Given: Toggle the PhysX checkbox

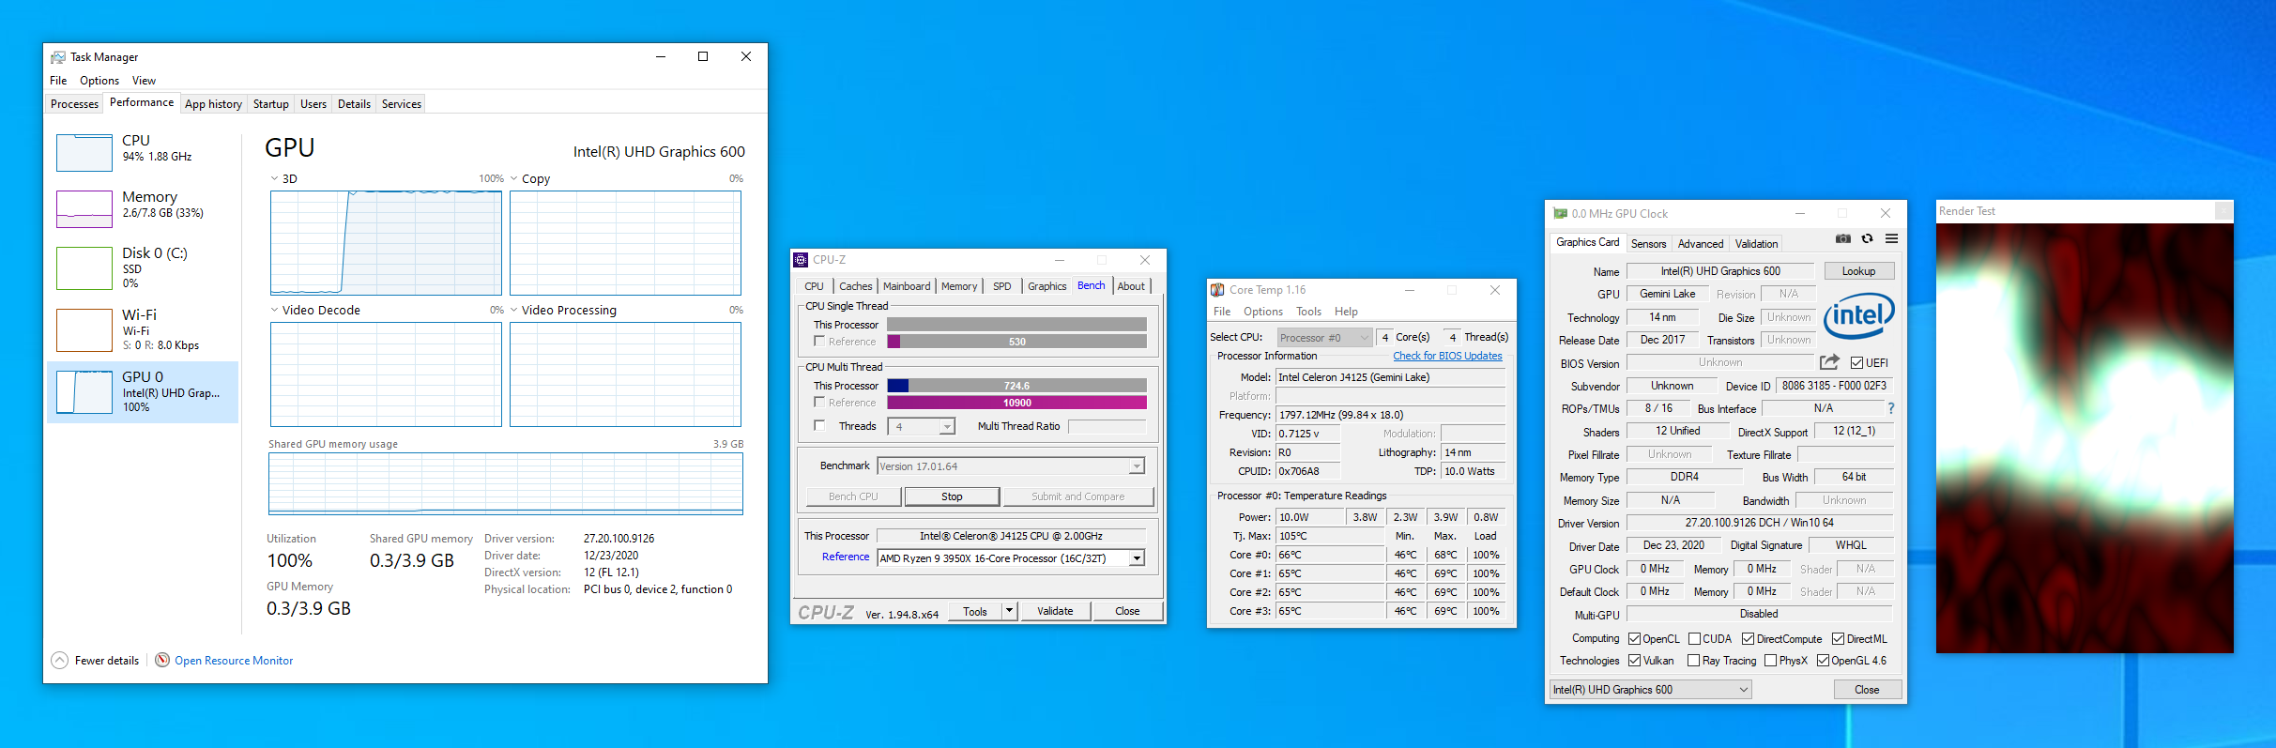Looking at the screenshot, I should point(1770,661).
